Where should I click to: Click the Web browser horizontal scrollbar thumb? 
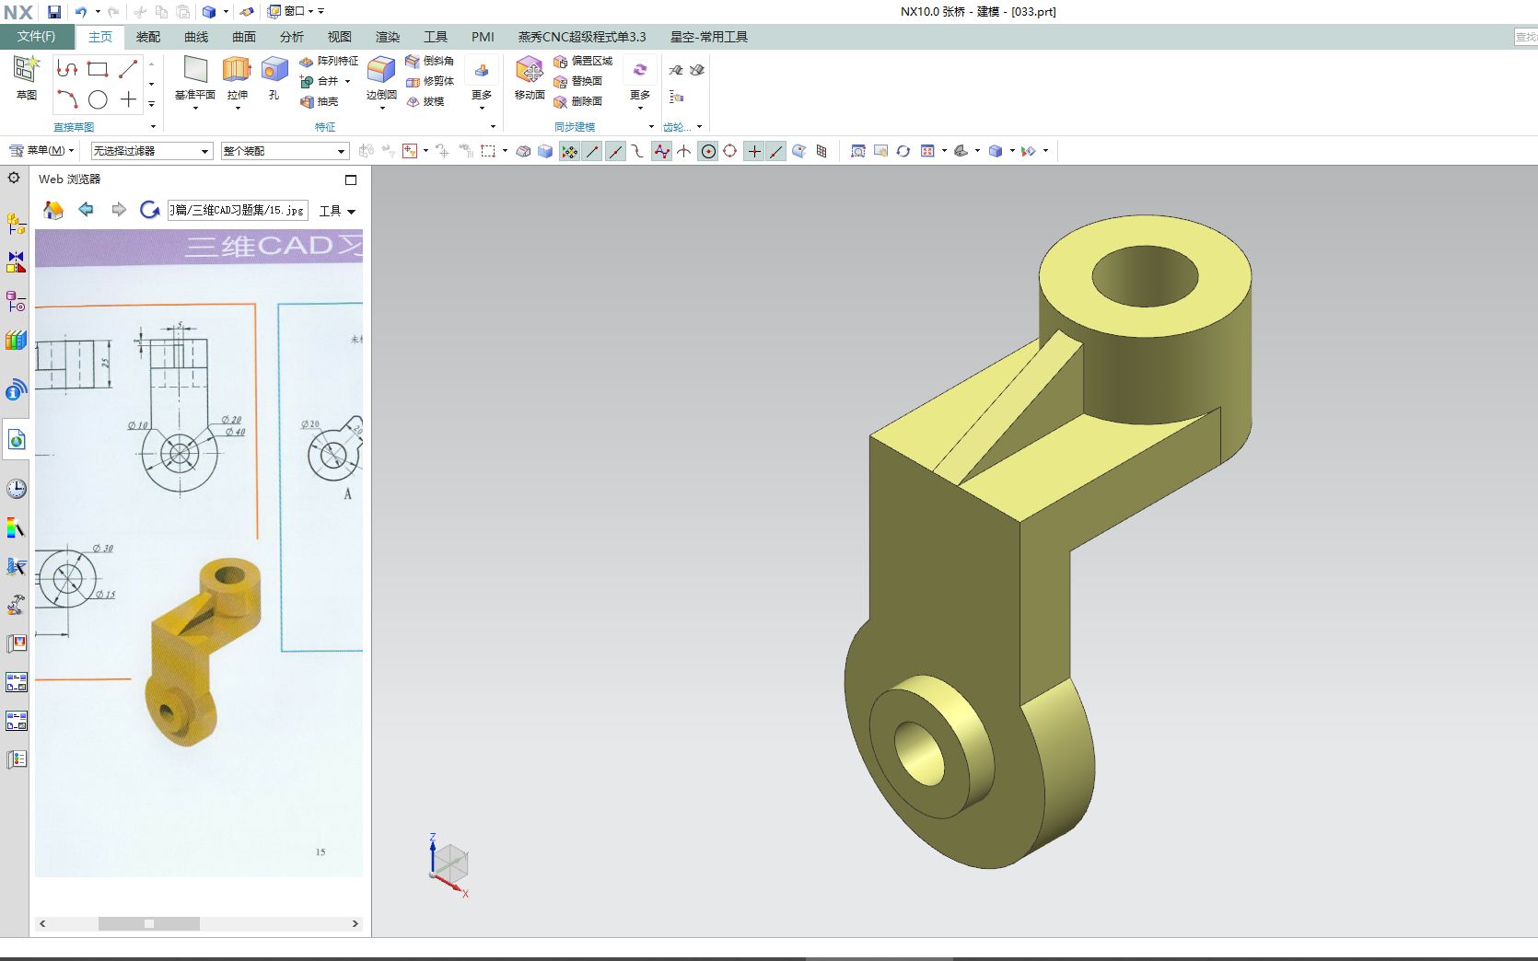click(149, 923)
